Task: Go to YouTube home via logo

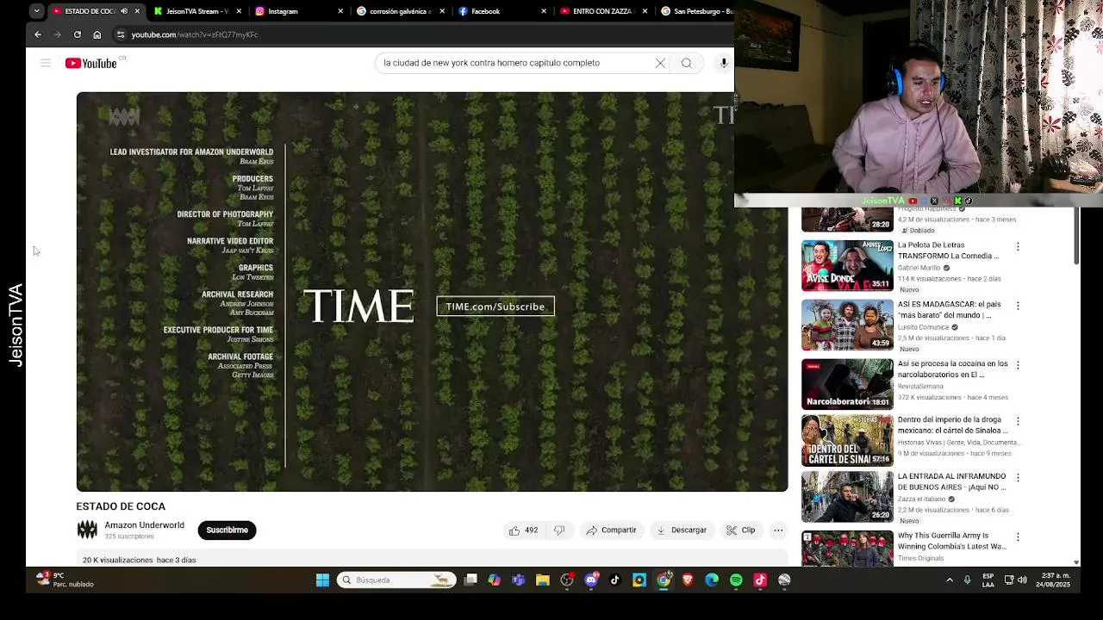Action: pos(91,63)
